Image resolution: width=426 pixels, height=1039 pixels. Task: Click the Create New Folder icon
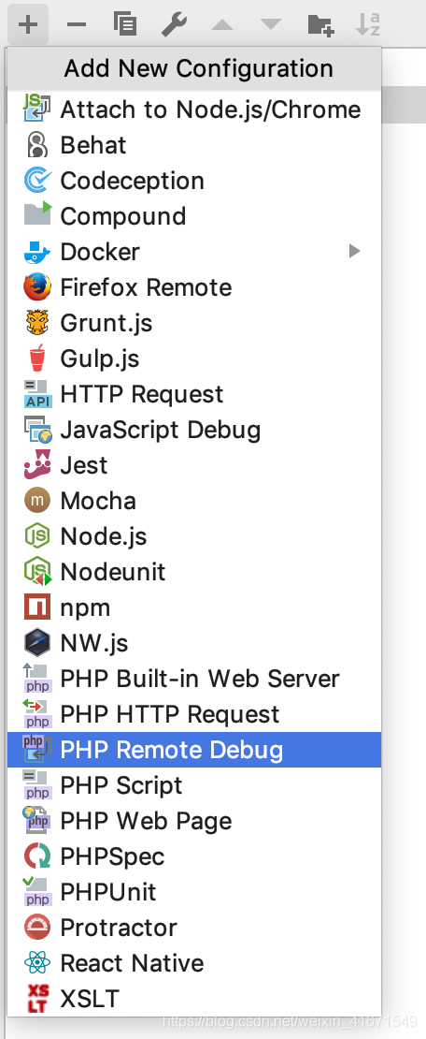[x=320, y=25]
